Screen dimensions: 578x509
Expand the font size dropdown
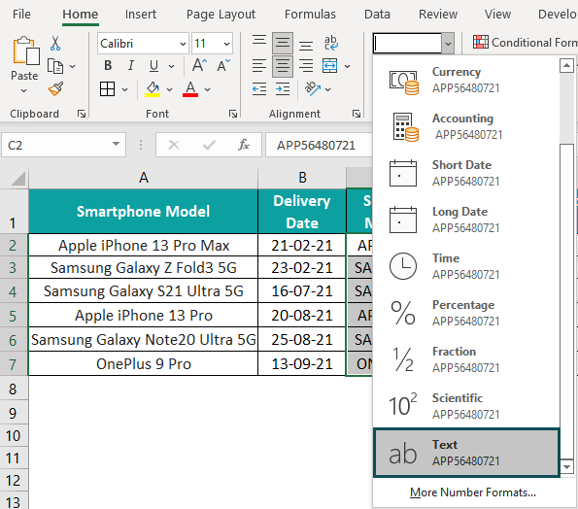pyautogui.click(x=226, y=44)
